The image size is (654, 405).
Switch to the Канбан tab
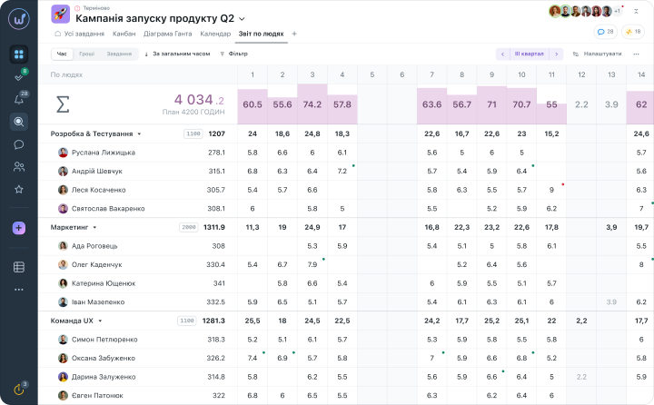pos(124,34)
